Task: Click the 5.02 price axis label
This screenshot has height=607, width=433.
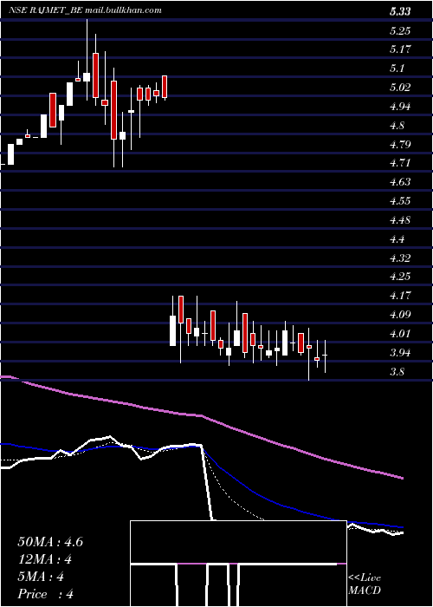Action: coord(400,88)
